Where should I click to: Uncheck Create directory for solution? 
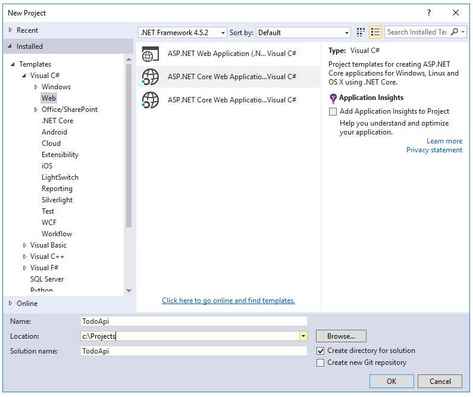(x=320, y=351)
